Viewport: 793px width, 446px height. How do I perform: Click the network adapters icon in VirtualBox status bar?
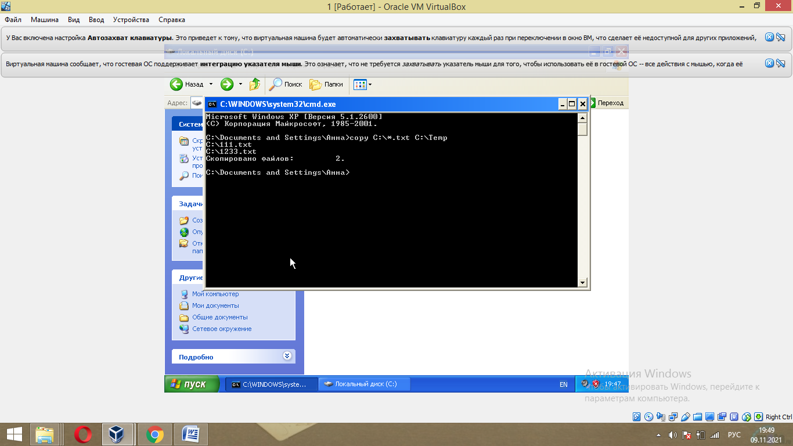(x=673, y=417)
